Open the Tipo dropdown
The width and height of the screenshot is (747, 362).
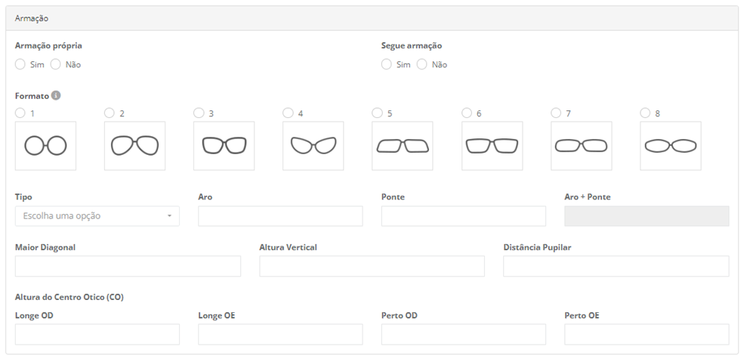tap(97, 216)
